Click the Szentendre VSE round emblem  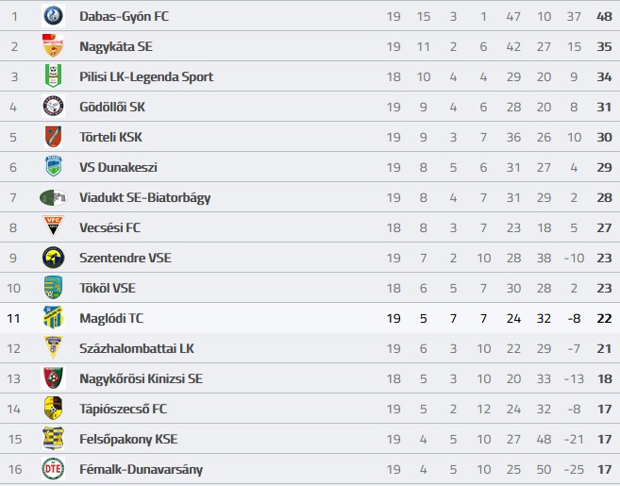pos(53,258)
